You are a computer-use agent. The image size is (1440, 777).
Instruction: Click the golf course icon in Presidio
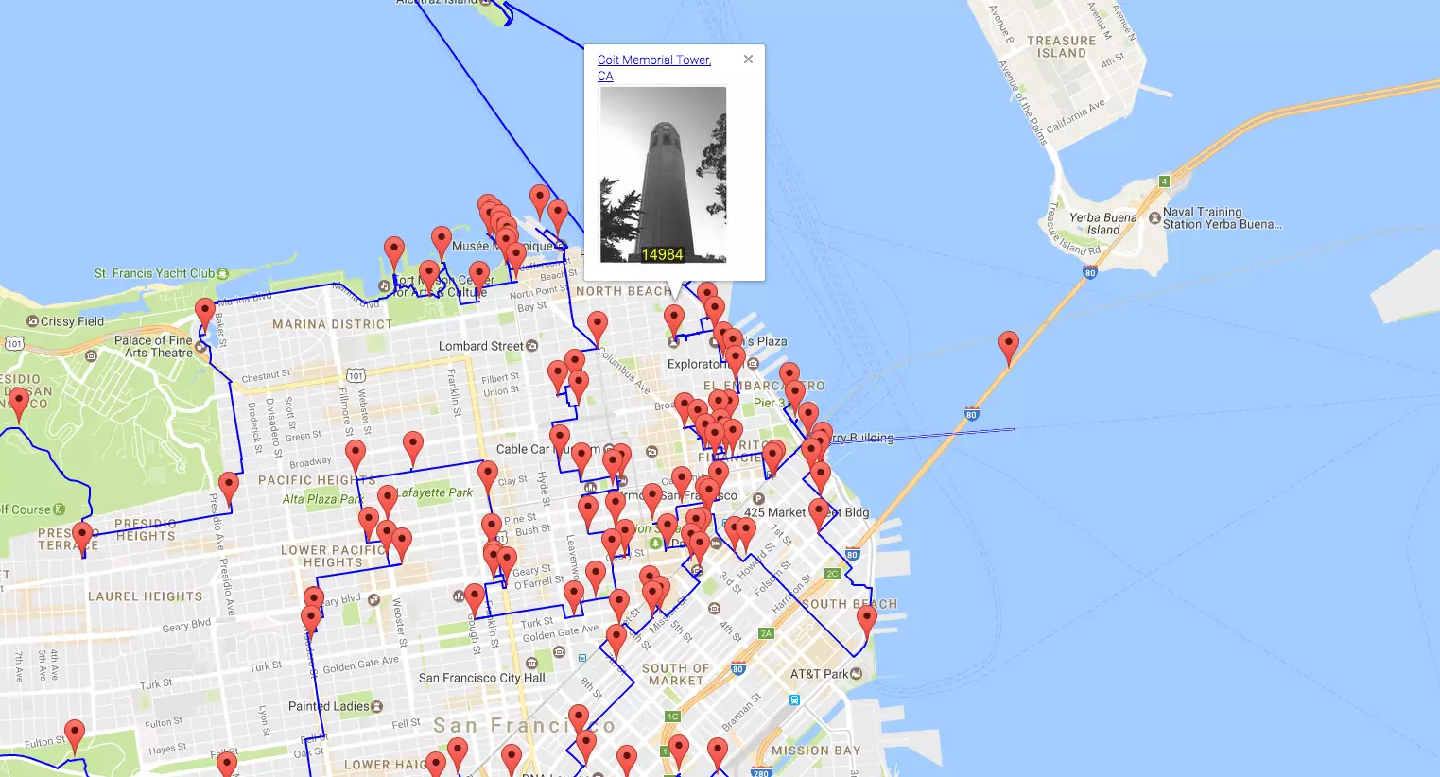[60, 509]
